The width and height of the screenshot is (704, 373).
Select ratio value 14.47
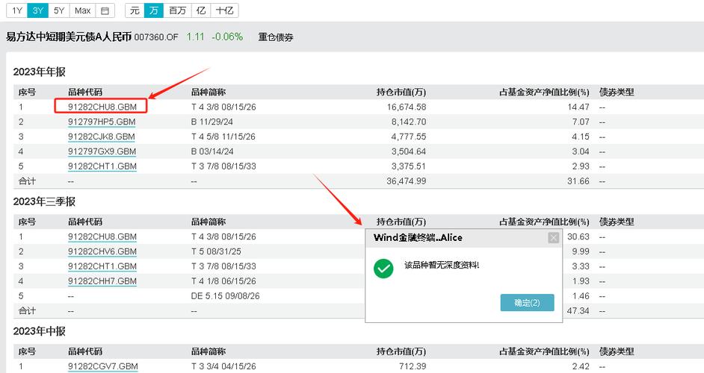578,107
